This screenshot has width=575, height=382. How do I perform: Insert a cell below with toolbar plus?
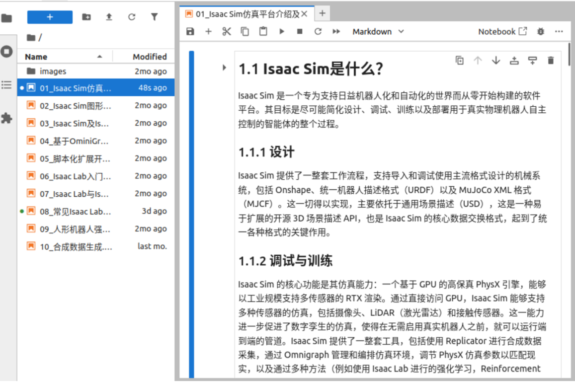click(208, 31)
